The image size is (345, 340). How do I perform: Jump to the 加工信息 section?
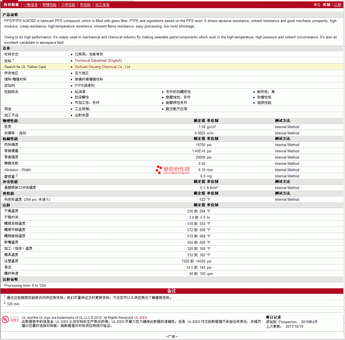click(x=102, y=5)
